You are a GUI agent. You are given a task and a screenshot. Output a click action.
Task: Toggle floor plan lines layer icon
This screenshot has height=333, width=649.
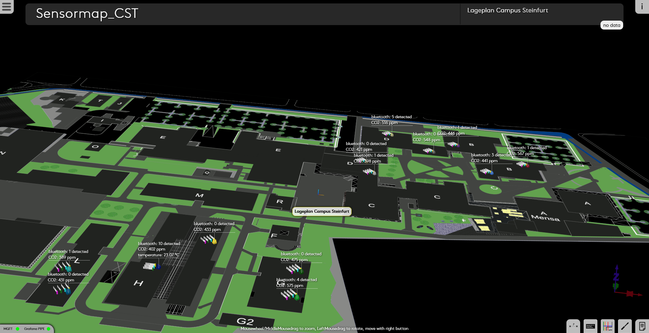(608, 326)
